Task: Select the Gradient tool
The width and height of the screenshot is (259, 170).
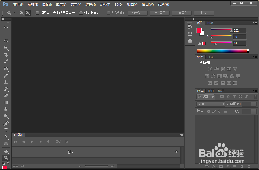Action: pos(6,103)
